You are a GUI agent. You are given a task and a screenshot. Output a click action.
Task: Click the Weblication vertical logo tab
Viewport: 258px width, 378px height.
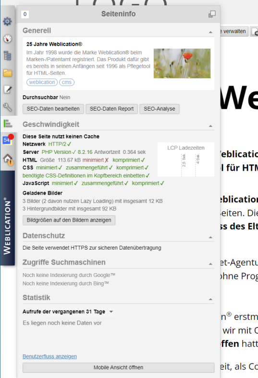click(x=8, y=218)
